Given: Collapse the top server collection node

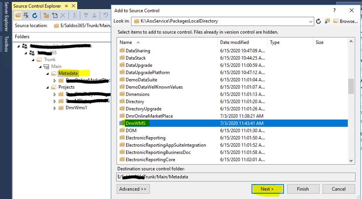Looking at the screenshot, I should (18, 46).
